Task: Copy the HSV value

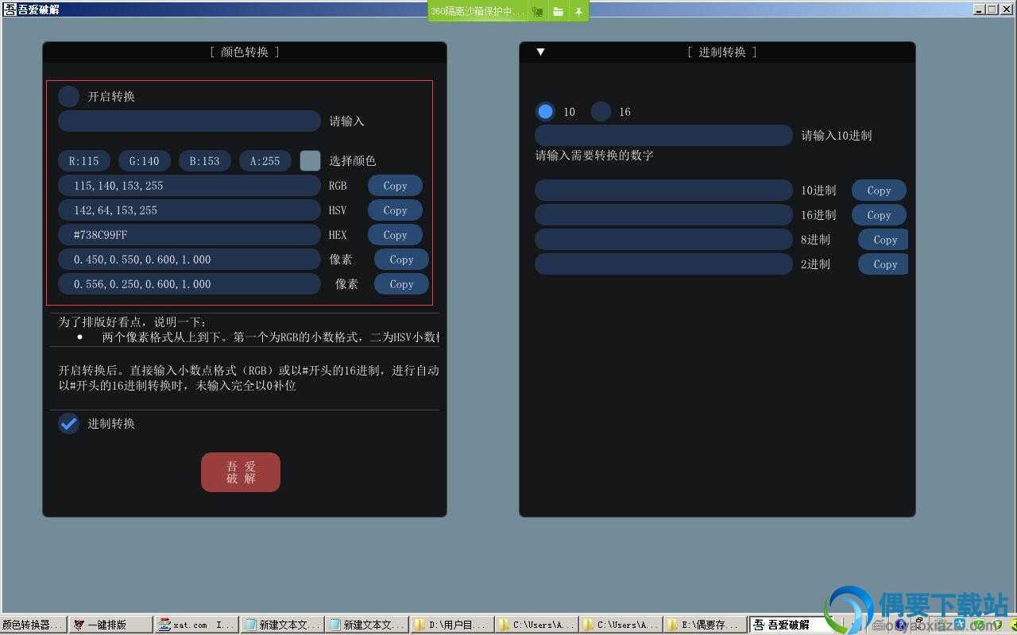Action: pos(395,210)
